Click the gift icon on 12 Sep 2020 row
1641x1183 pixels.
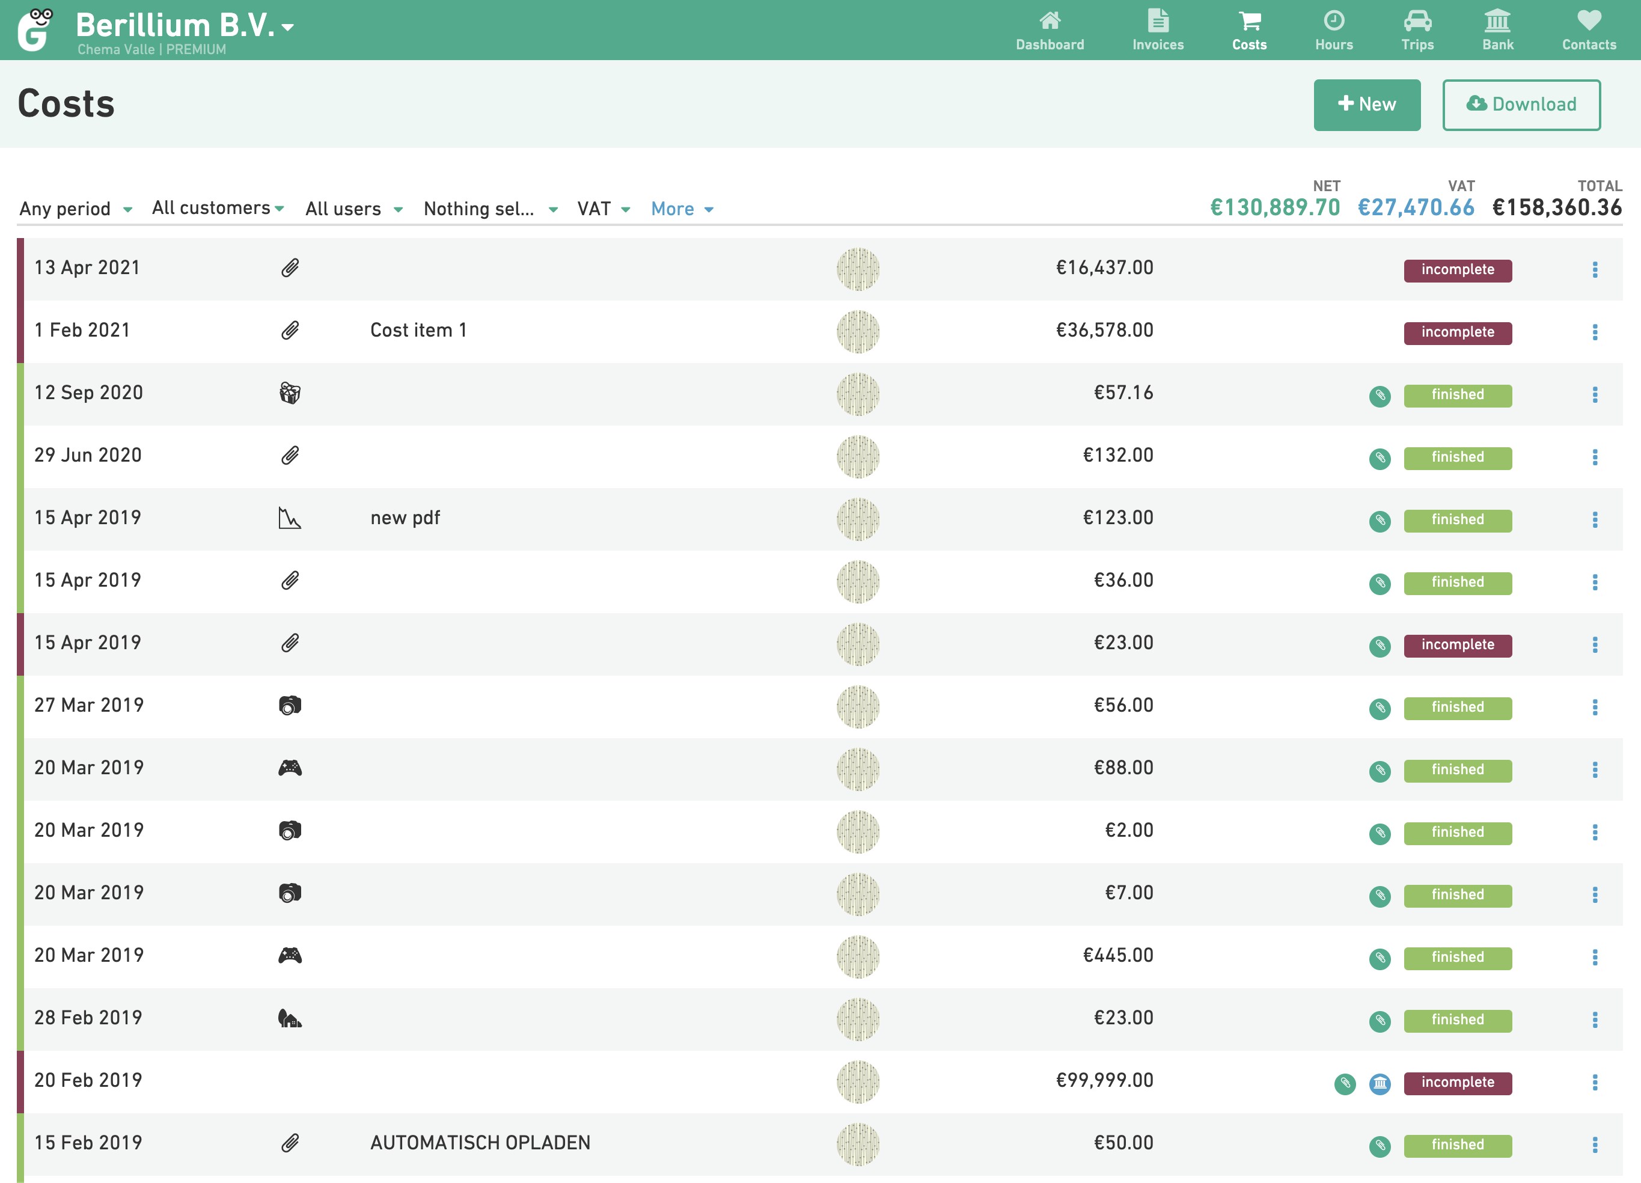(289, 393)
